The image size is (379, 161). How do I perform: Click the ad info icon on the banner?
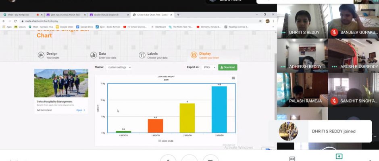pos(84,70)
